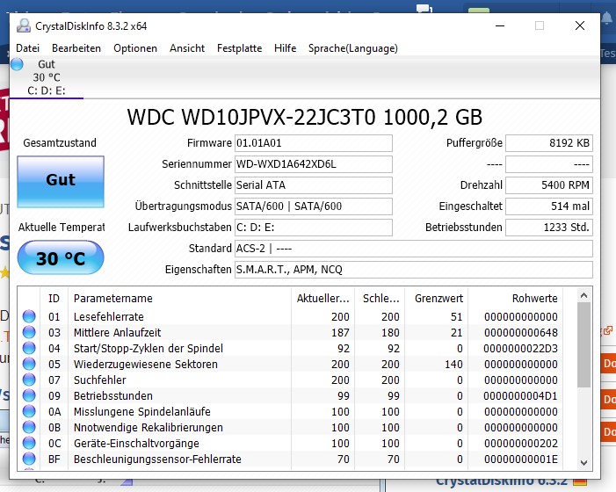Select the Suchfehler parameter name
Screen dimensions: 616x492
pyautogui.click(x=100, y=380)
